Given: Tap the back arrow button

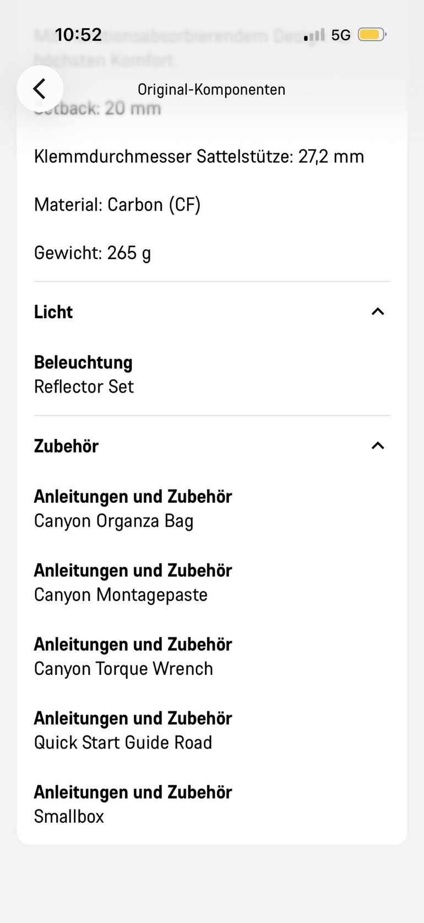Looking at the screenshot, I should (x=40, y=89).
